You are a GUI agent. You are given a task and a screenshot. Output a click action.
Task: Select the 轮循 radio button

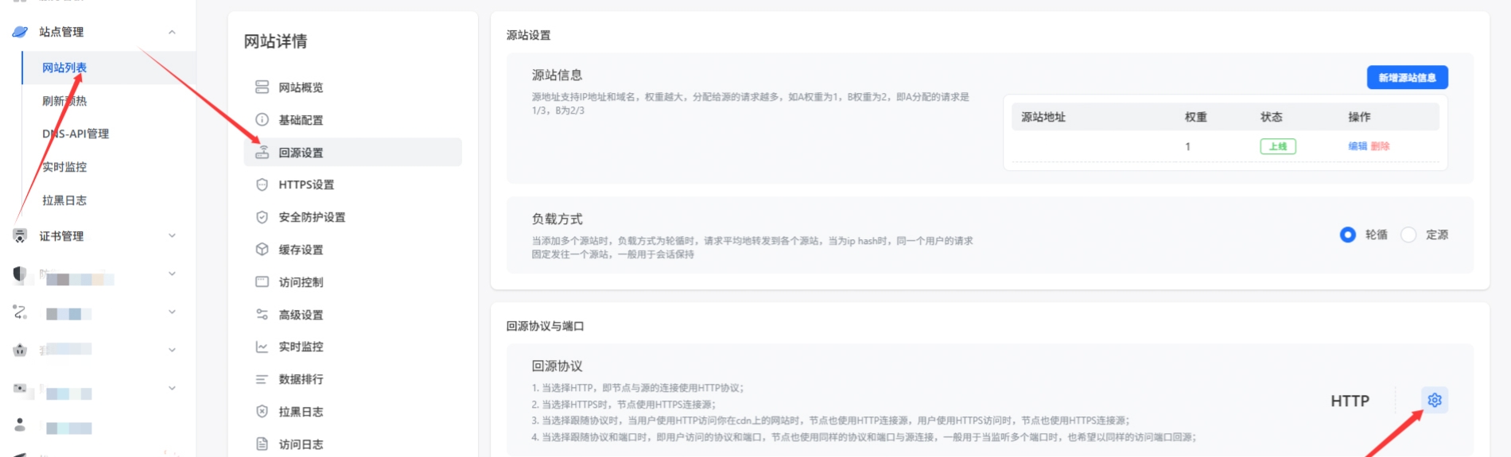click(x=1347, y=235)
